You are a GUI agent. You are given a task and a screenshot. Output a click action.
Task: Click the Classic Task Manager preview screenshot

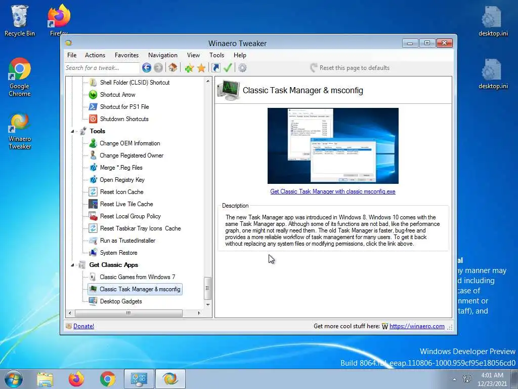(x=333, y=146)
